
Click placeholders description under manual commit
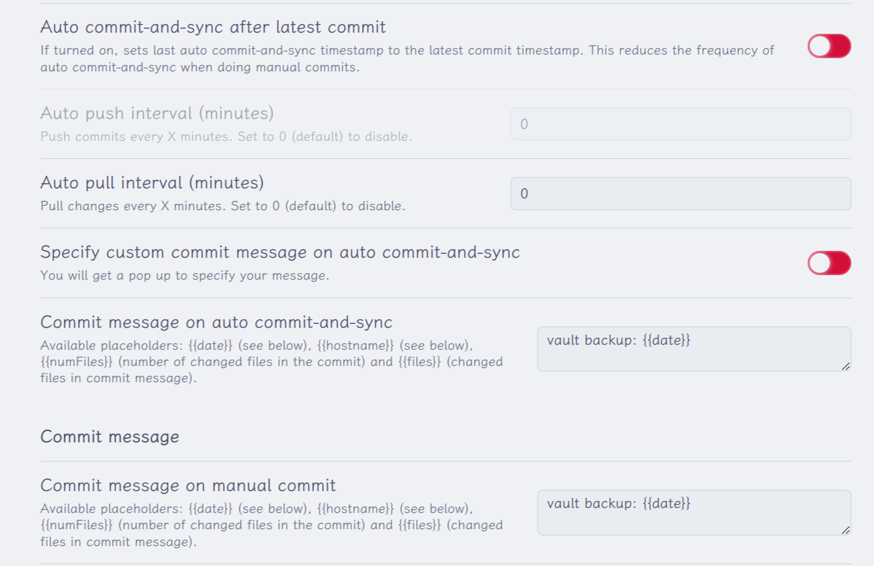[271, 525]
